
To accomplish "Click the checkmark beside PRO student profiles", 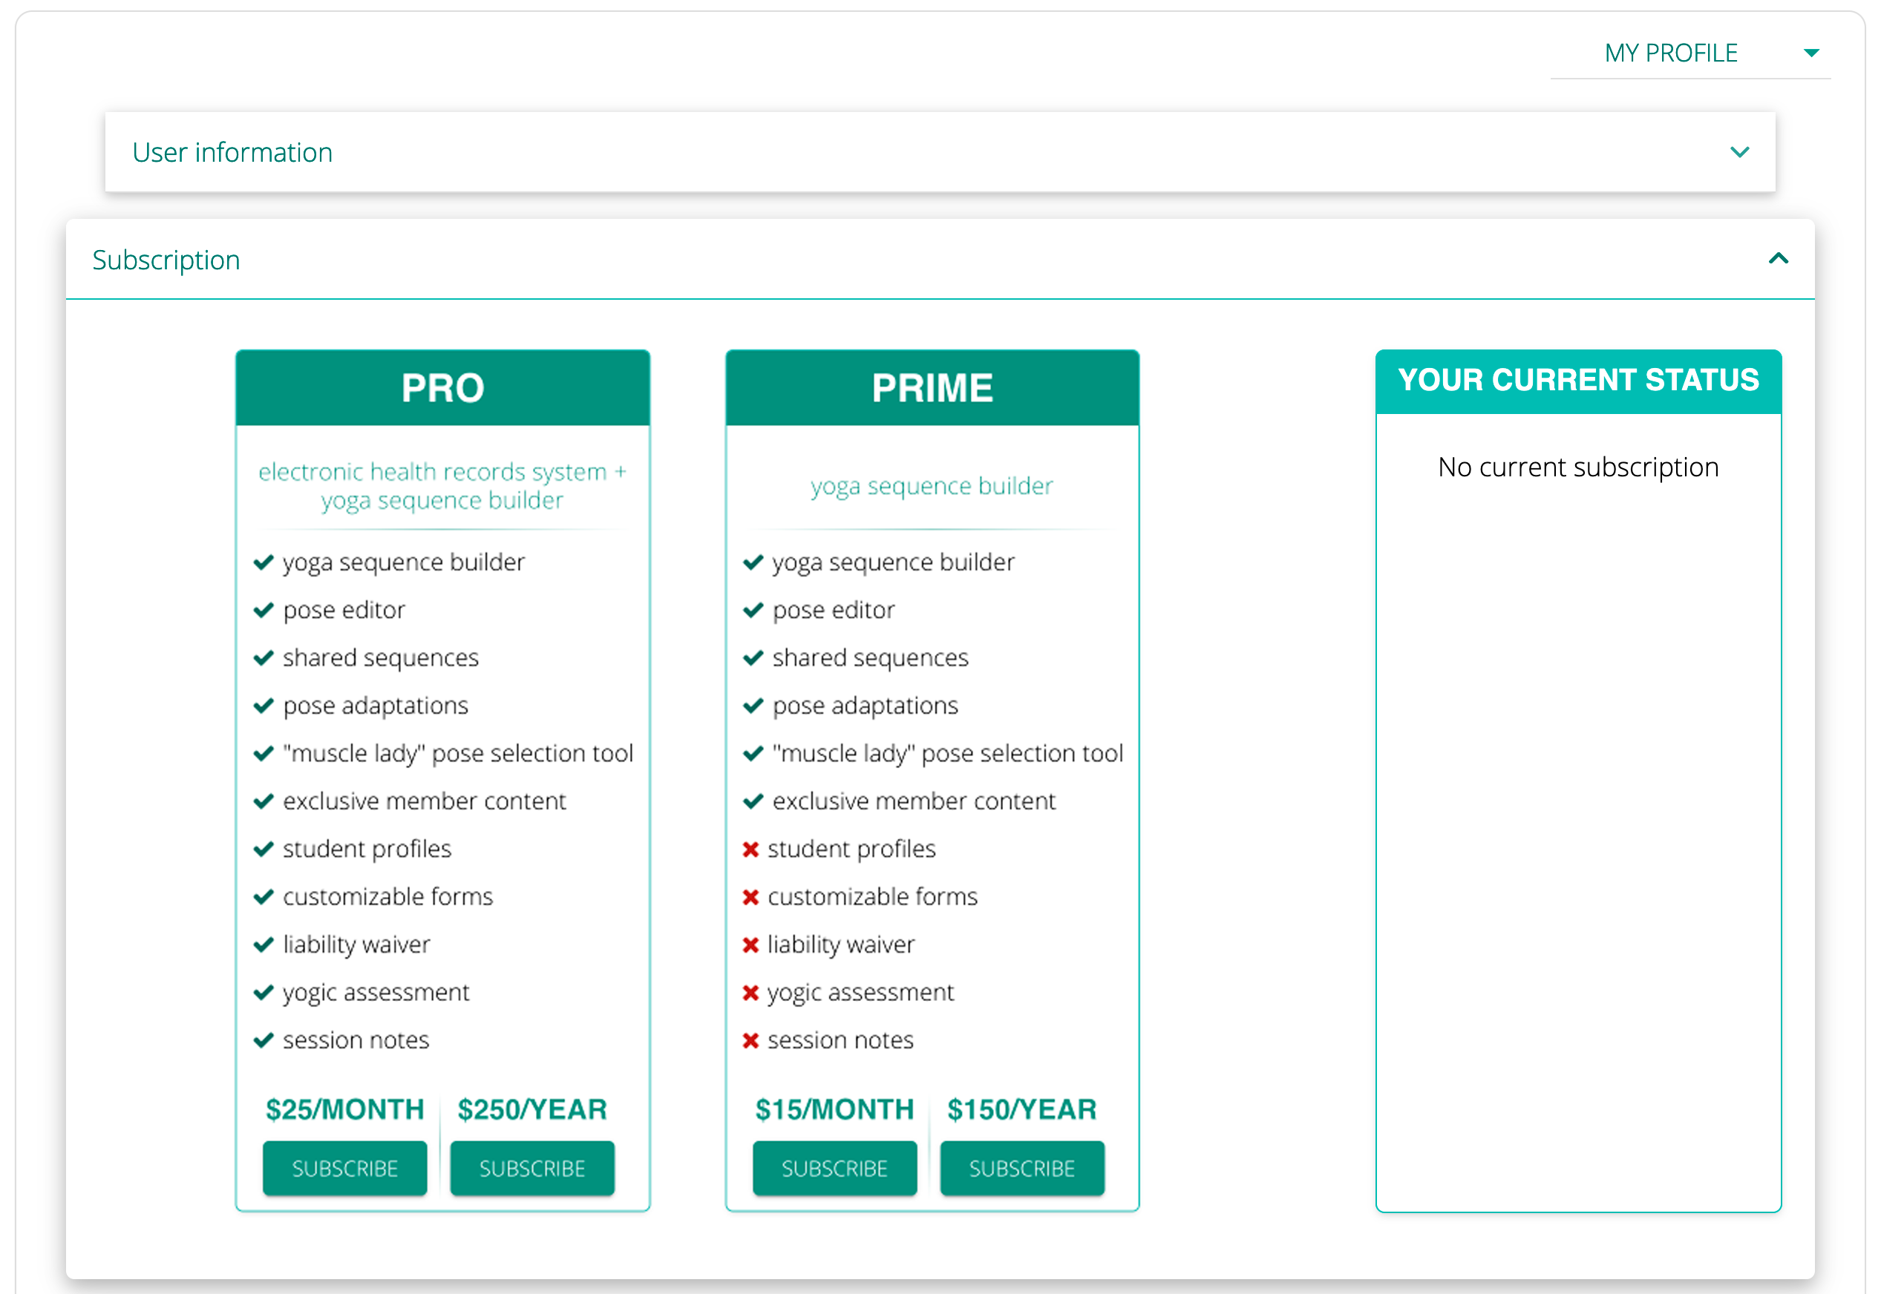I will coord(263,849).
